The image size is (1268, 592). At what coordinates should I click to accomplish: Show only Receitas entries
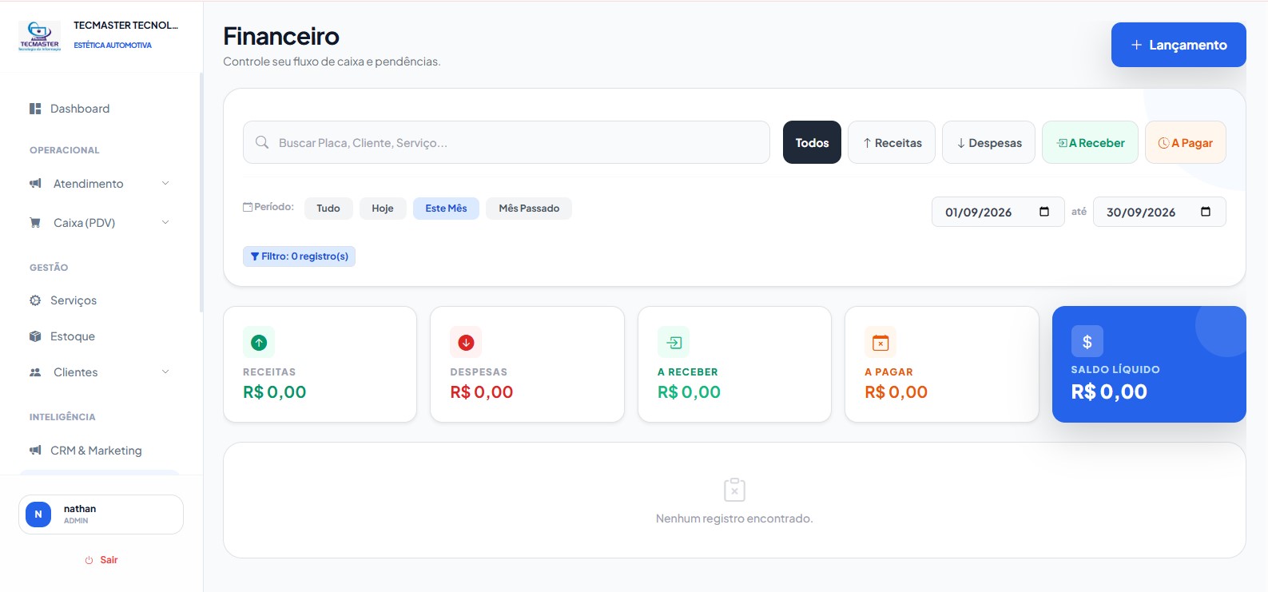pyautogui.click(x=892, y=142)
